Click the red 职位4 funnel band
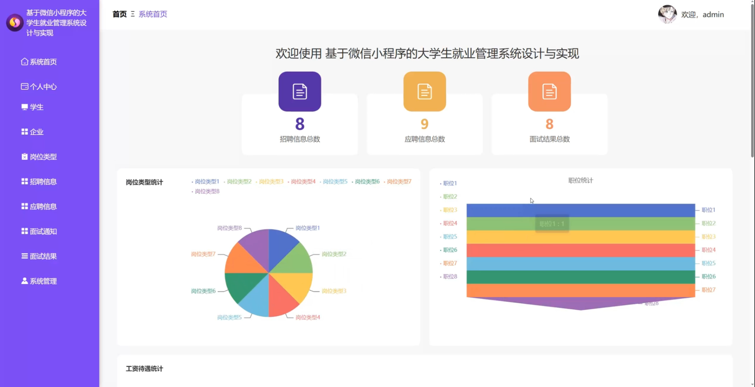 point(581,250)
